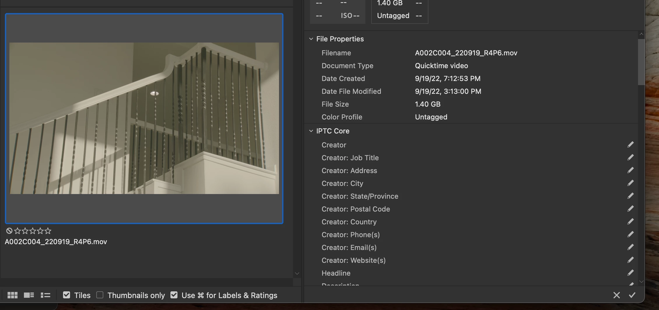The image size is (659, 310).
Task: Click the Document Type value Quicktime video
Action: 441,66
